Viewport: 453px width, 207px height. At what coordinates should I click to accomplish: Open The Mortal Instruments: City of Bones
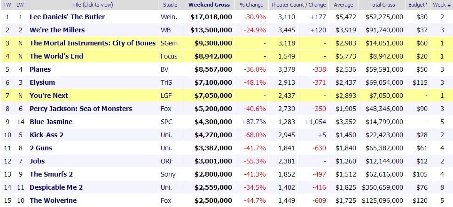tap(93, 43)
